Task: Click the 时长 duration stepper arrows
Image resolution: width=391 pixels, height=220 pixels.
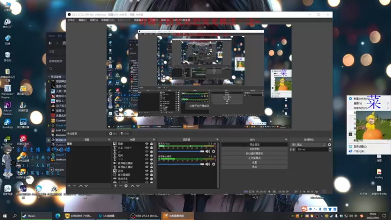Action: 330,150
